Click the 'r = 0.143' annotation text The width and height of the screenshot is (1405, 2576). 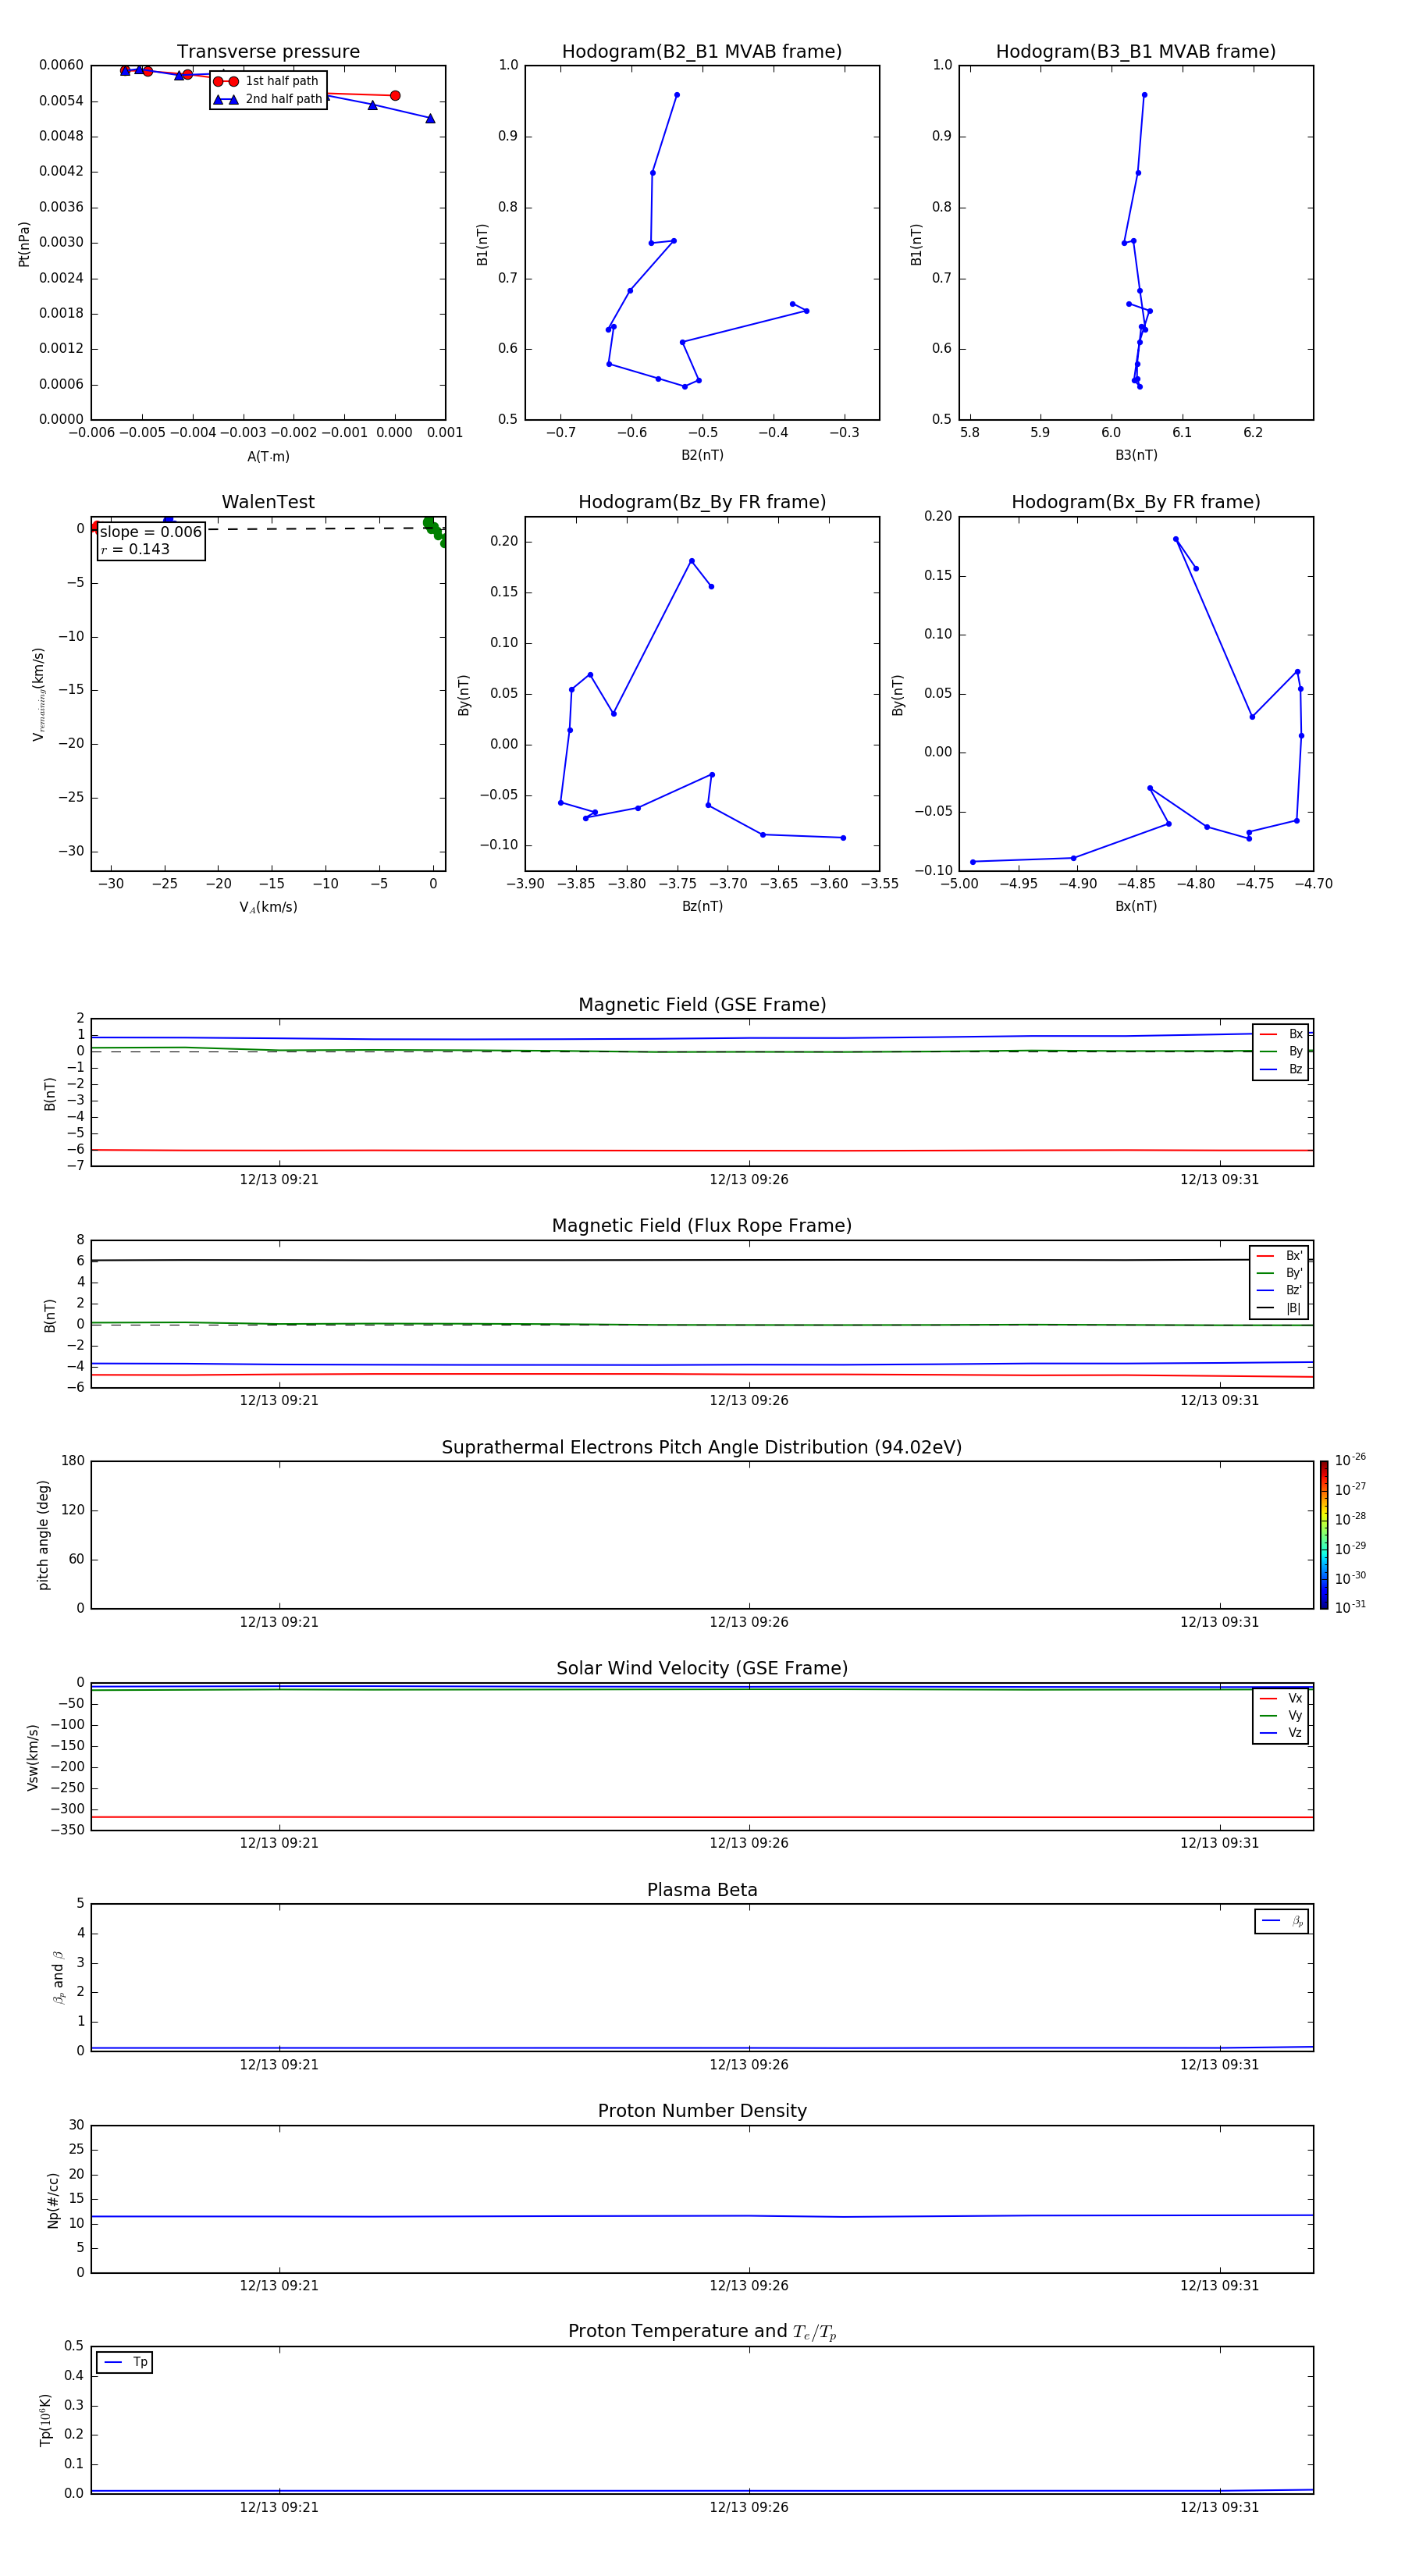tap(135, 549)
